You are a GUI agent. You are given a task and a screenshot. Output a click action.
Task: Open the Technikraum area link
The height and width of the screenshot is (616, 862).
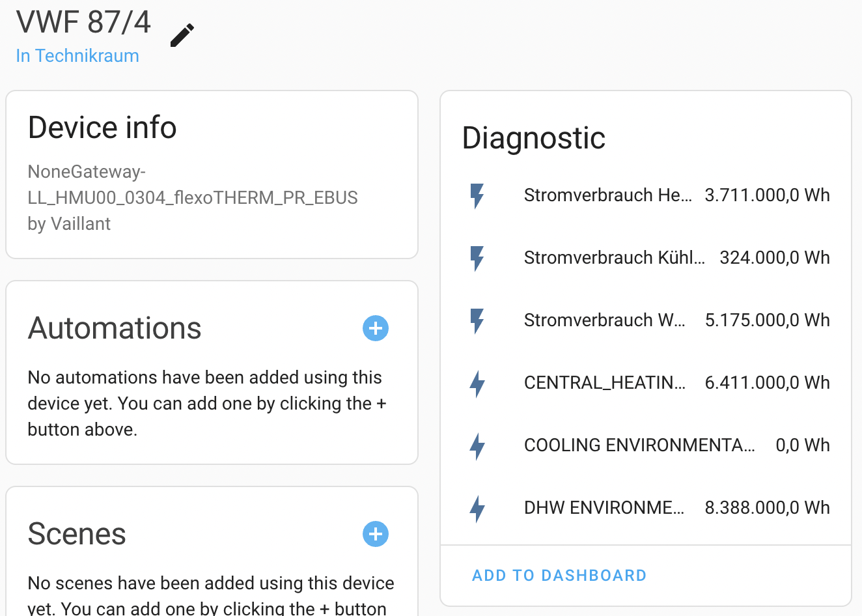point(77,56)
